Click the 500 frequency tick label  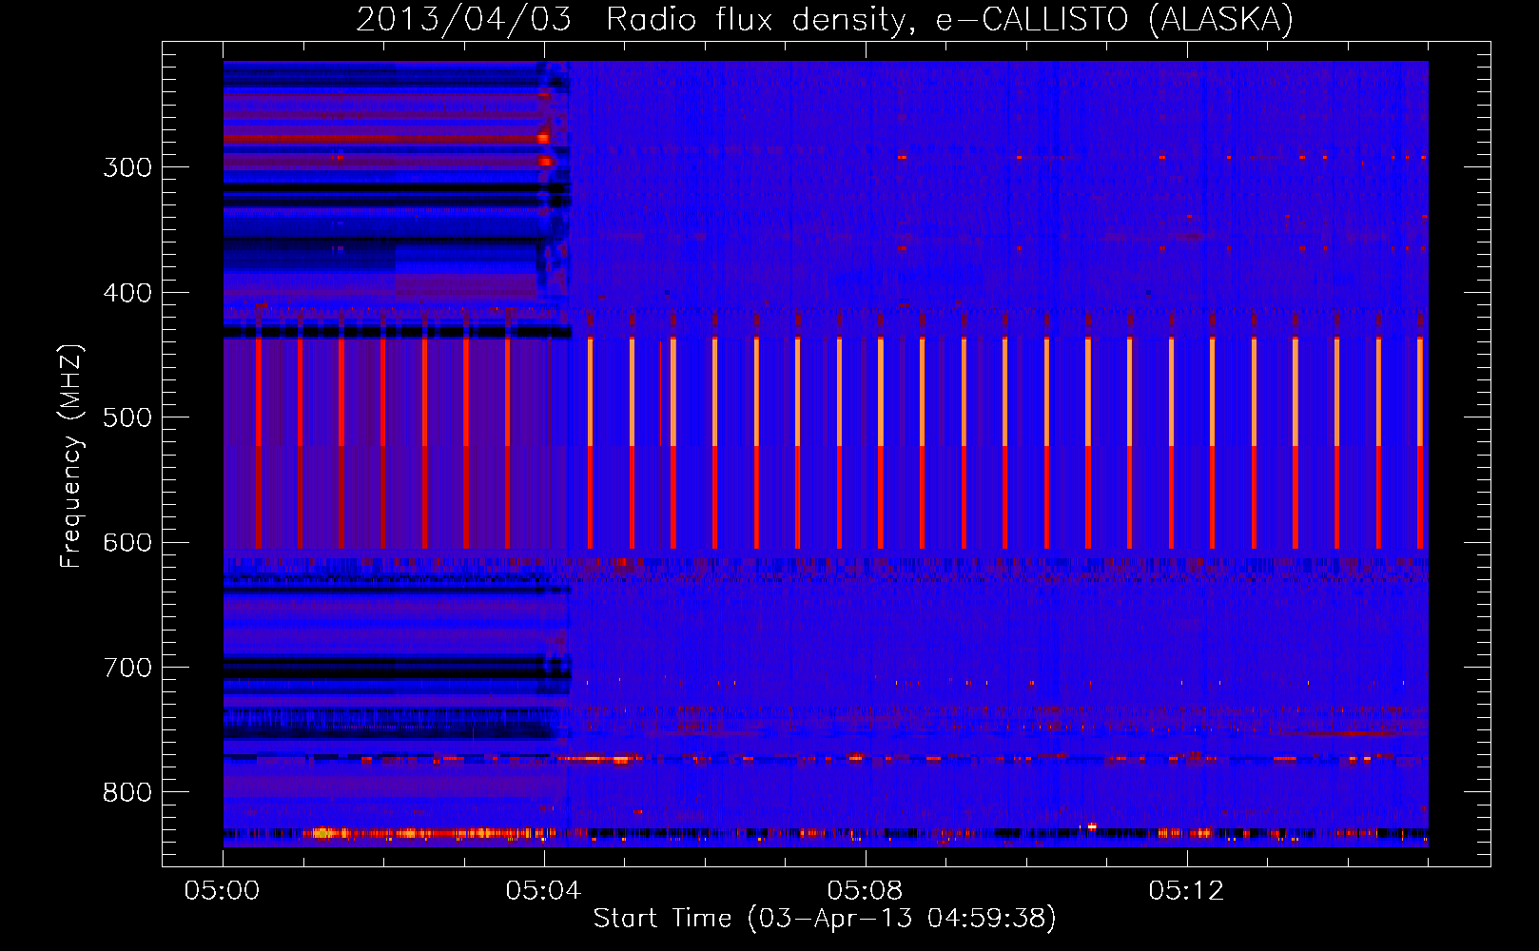(x=127, y=417)
